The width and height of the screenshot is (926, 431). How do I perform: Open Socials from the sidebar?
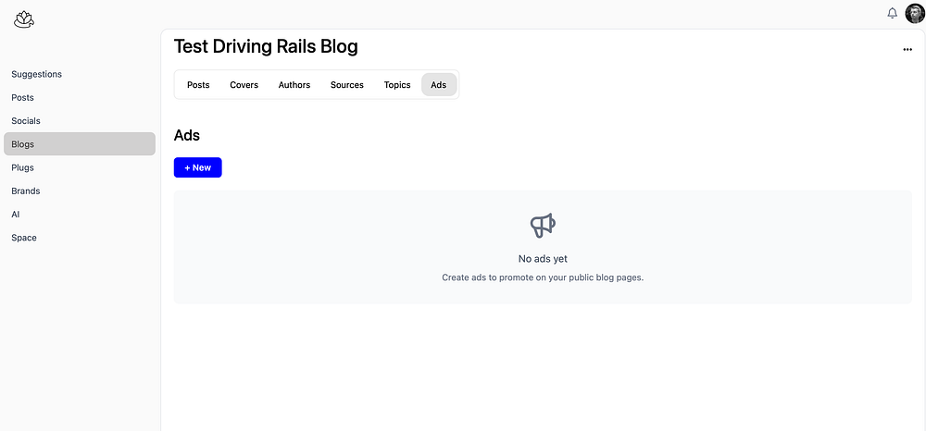tap(26, 121)
